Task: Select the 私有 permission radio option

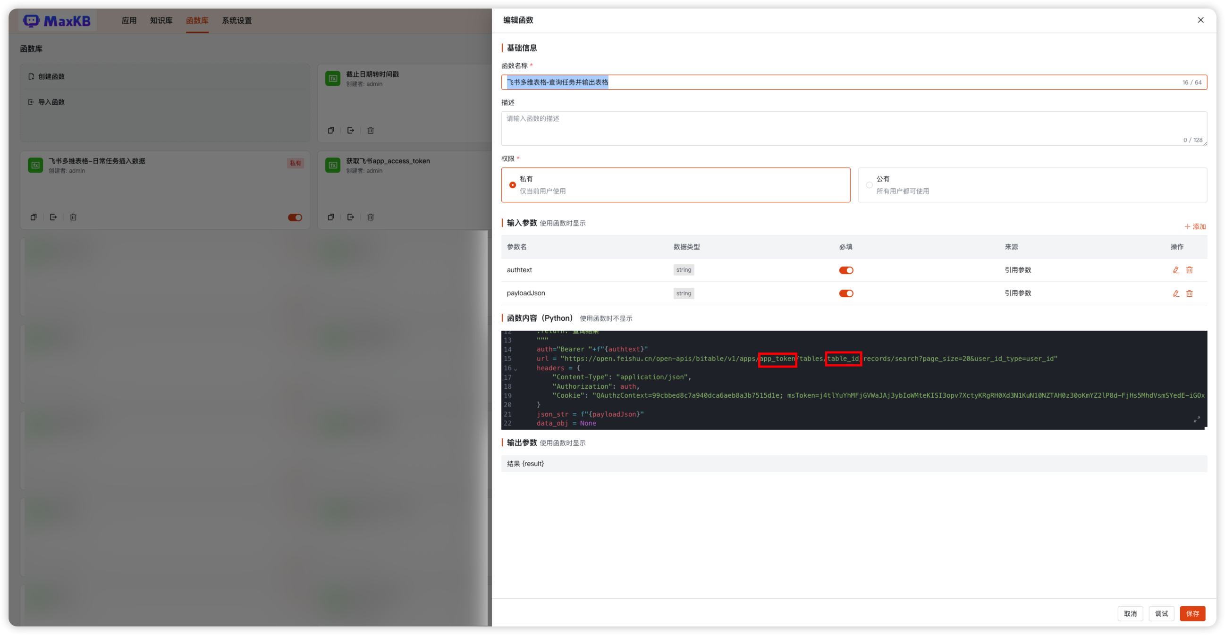Action: pyautogui.click(x=513, y=185)
